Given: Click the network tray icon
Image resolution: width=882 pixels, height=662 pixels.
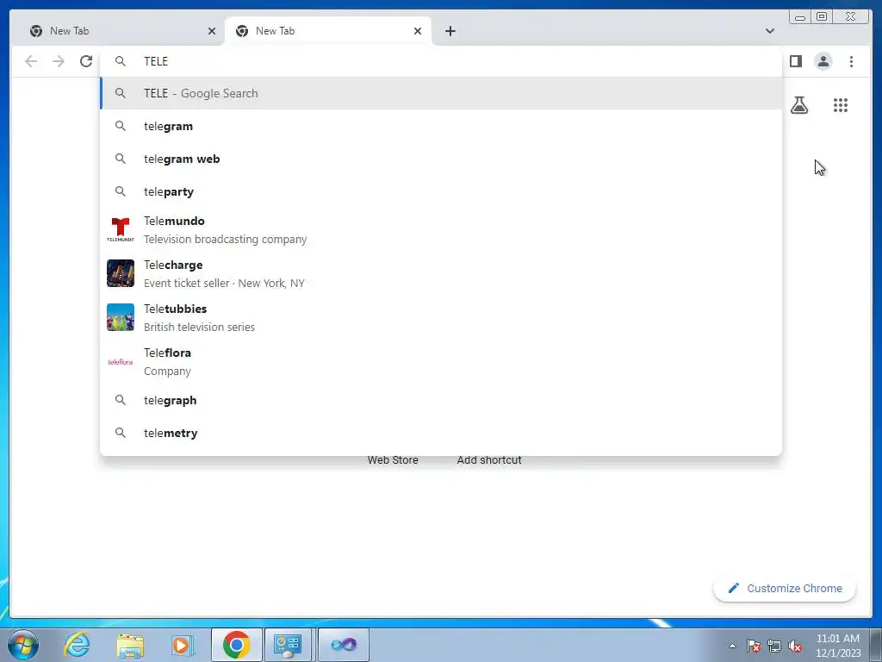Looking at the screenshot, I should 774,646.
